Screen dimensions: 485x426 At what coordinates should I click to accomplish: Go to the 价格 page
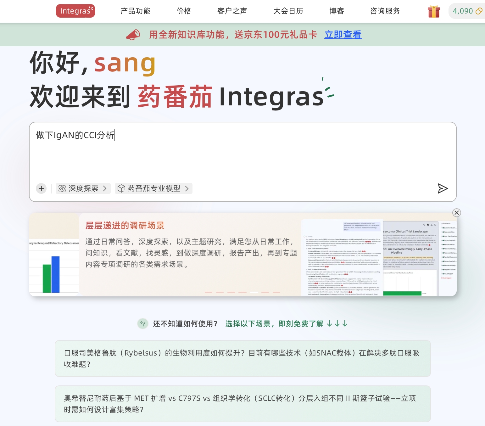[x=184, y=11]
